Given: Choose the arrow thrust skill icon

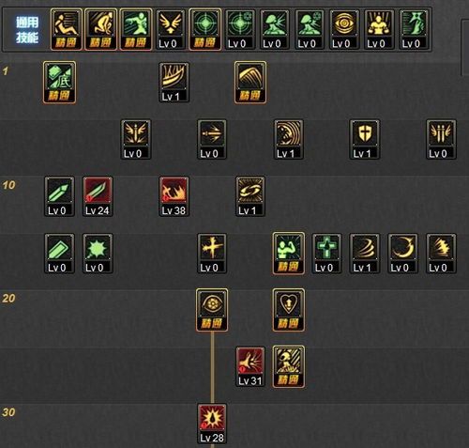Looking at the screenshot, I should click(x=212, y=139).
